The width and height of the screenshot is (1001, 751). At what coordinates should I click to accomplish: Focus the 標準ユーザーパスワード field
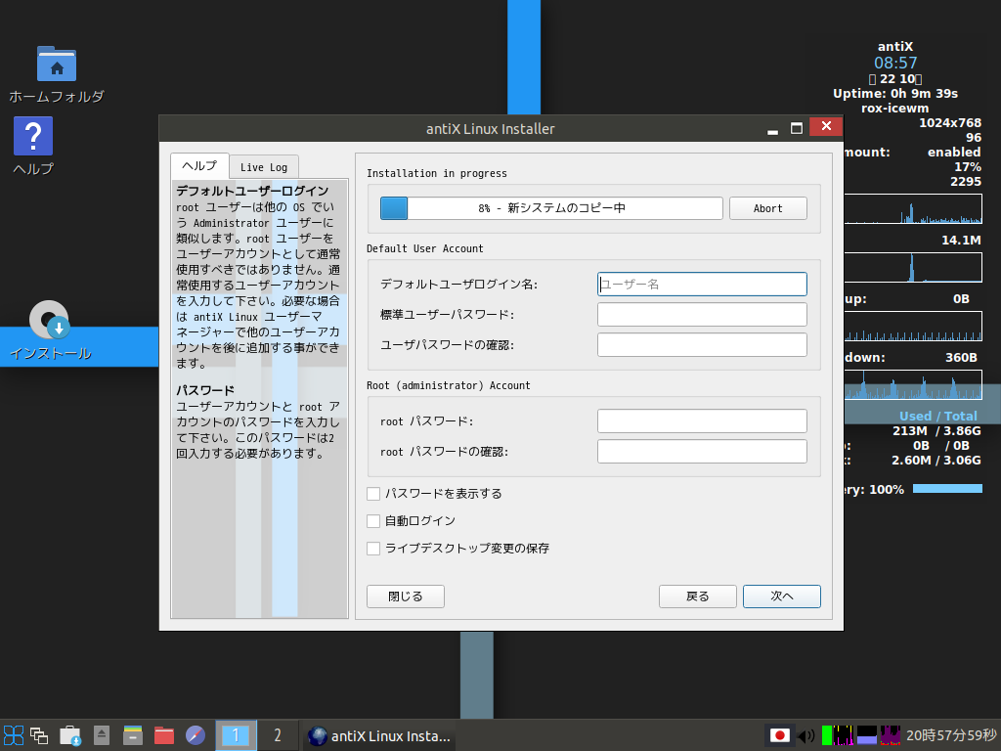click(x=702, y=315)
